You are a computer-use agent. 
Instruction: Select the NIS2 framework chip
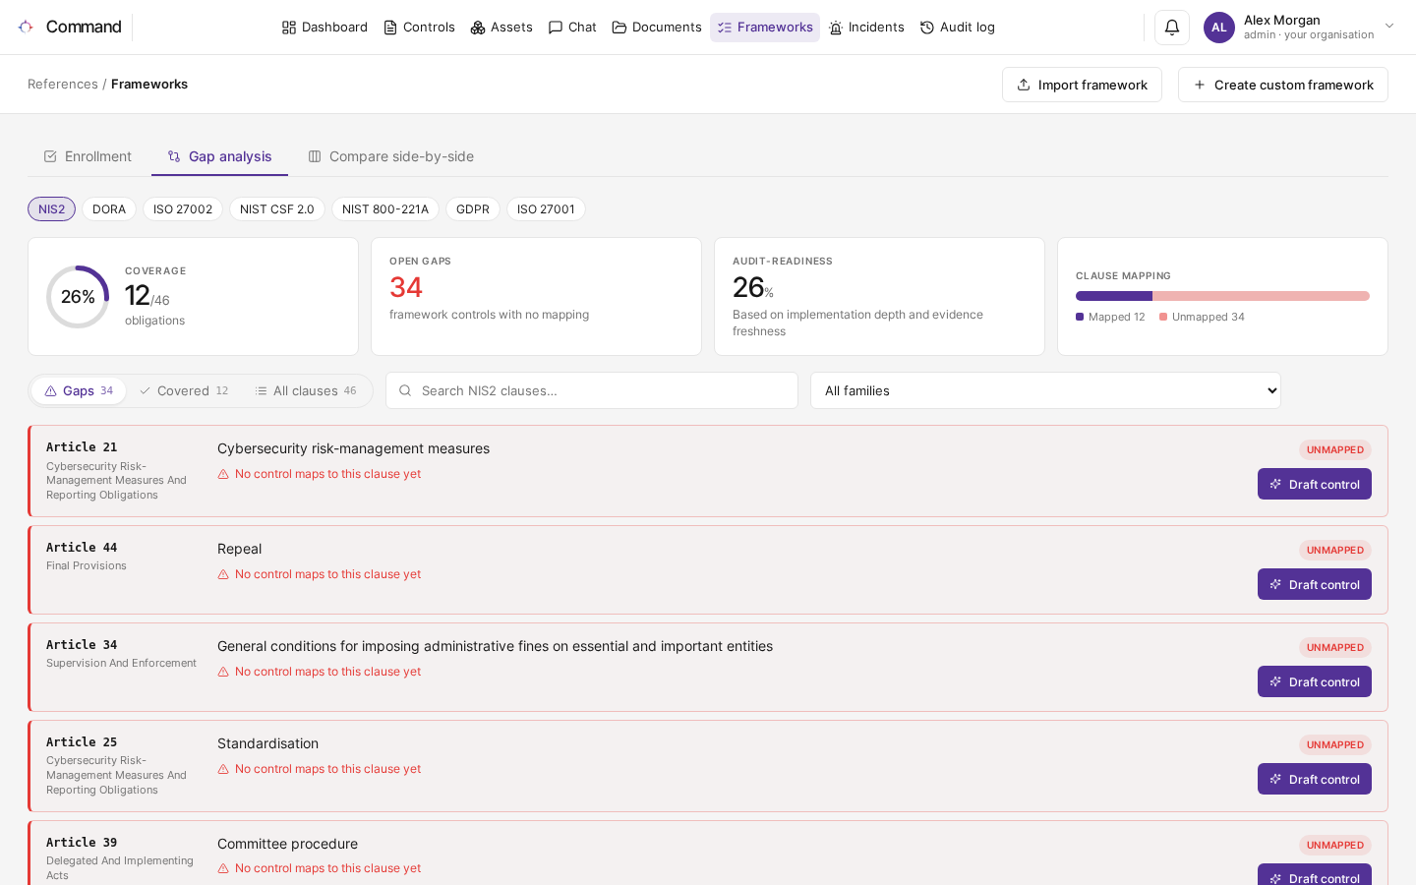[51, 209]
